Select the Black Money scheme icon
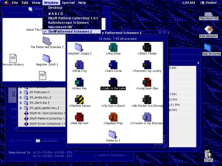The image size is (222, 166). [147, 47]
